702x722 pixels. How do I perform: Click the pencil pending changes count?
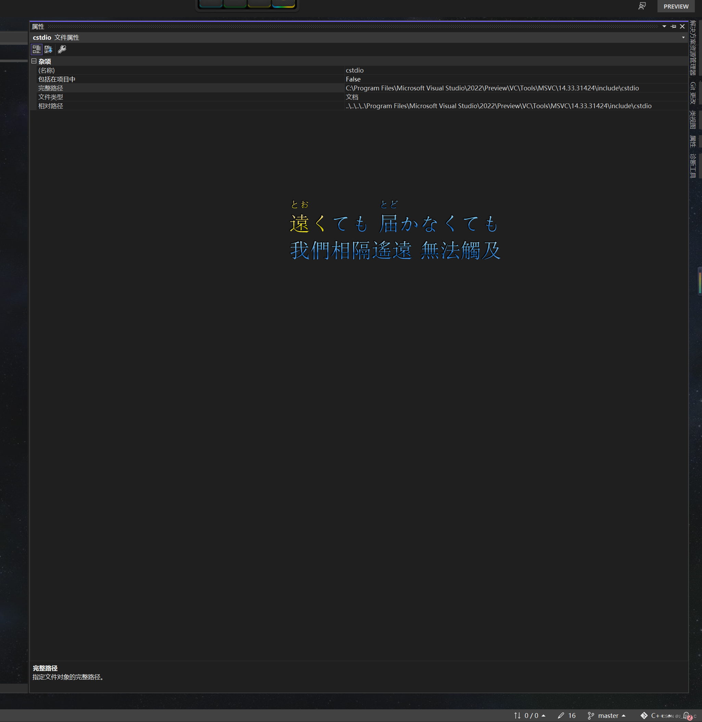tap(566, 715)
